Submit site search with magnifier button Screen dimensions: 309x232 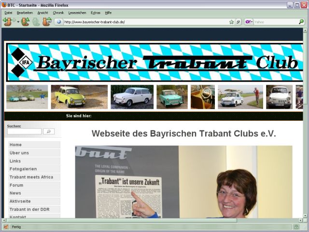pyautogui.click(x=49, y=131)
